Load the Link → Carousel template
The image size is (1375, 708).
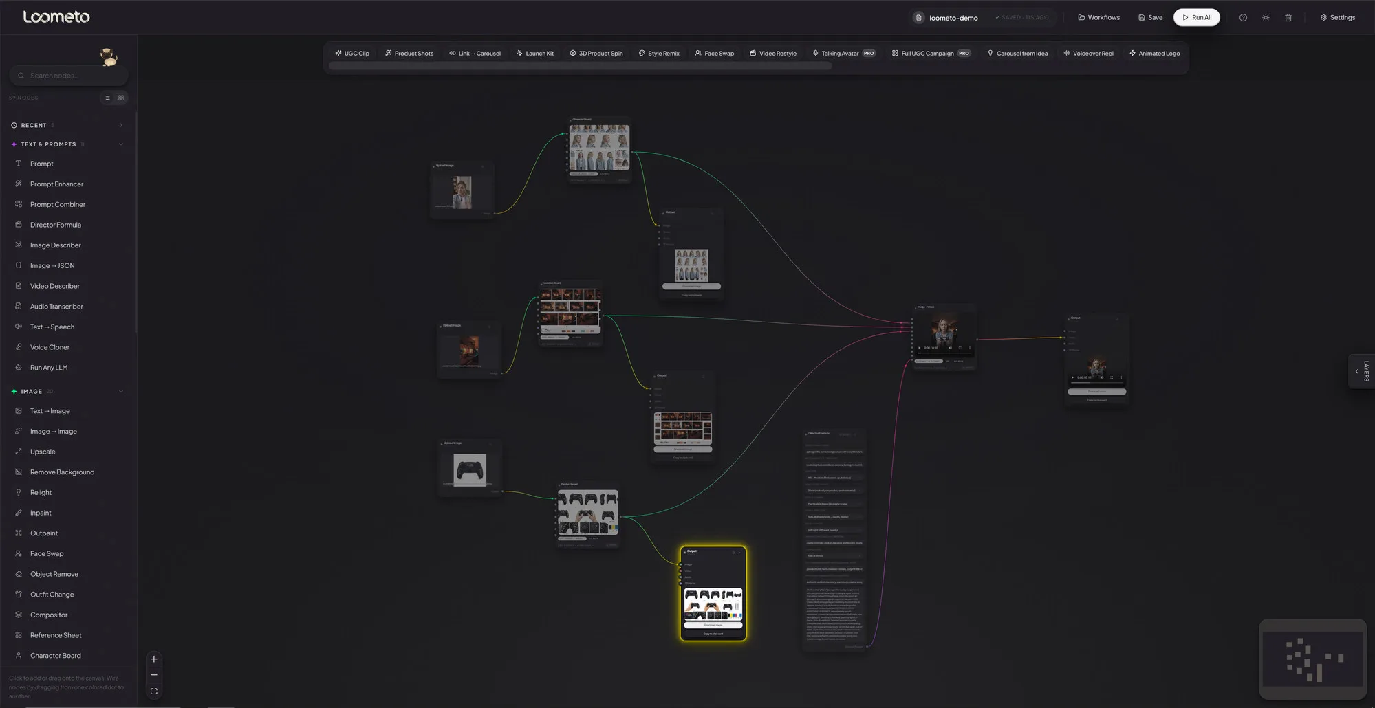[475, 54]
